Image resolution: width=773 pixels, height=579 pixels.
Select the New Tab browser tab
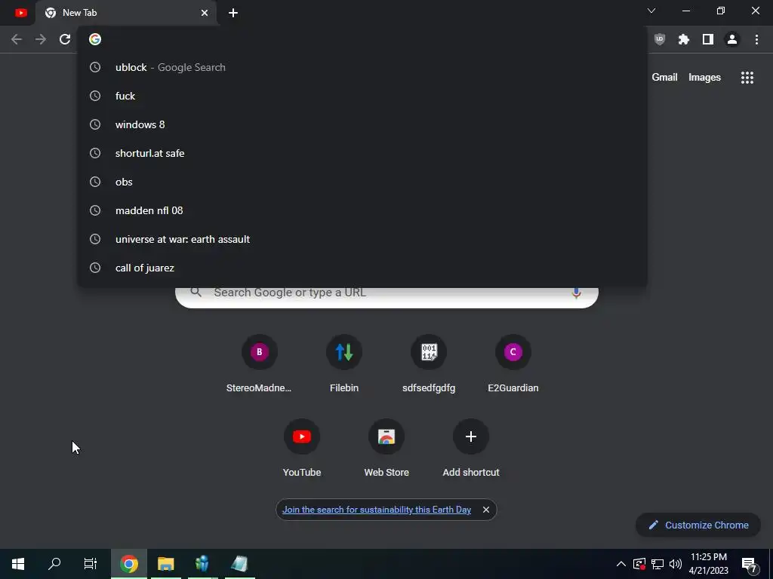point(126,13)
